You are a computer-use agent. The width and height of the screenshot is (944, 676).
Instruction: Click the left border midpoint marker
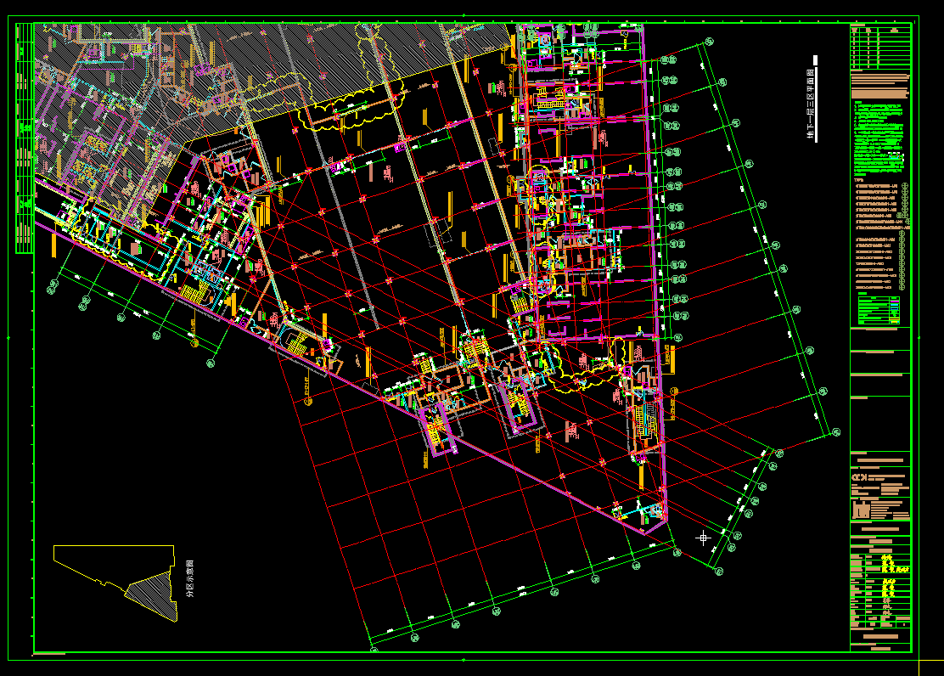[8, 338]
